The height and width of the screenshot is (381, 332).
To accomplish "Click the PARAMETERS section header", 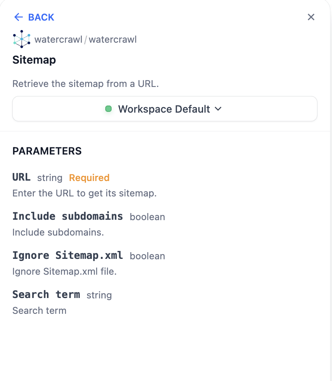I will pyautogui.click(x=47, y=151).
